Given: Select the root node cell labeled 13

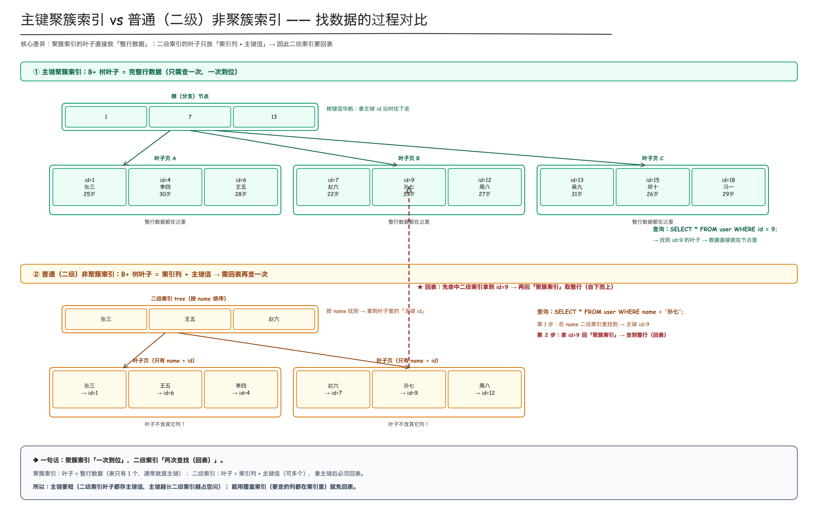Looking at the screenshot, I should click(x=274, y=117).
